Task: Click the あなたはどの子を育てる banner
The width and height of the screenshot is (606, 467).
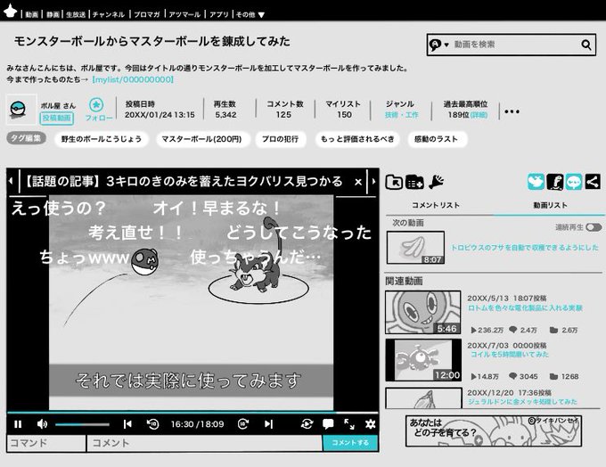Action: click(x=494, y=431)
